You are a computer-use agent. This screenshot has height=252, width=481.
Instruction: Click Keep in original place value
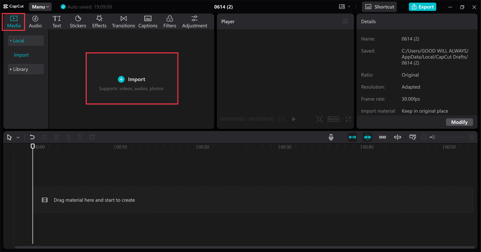coord(425,111)
